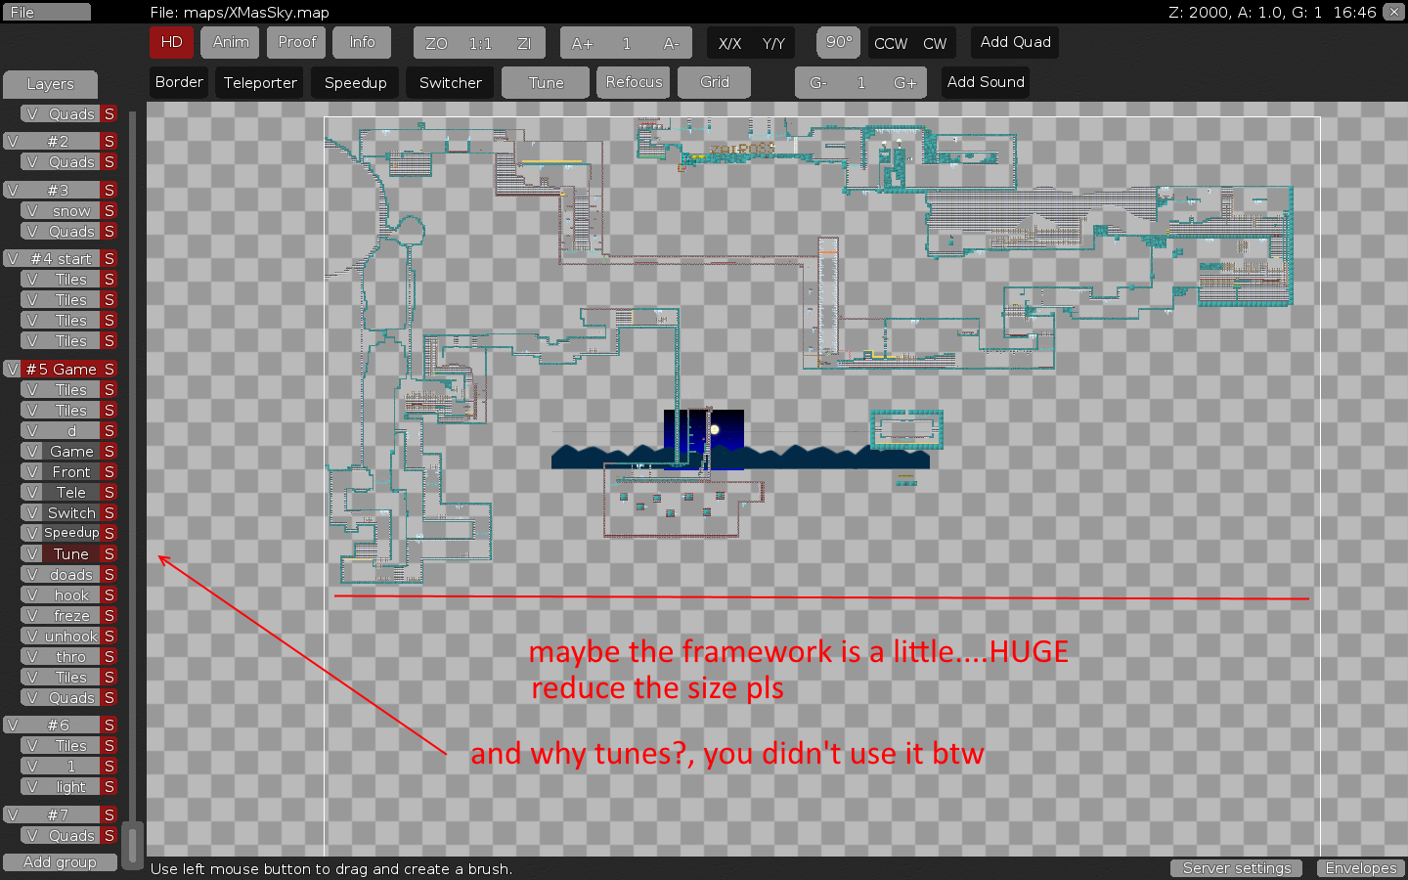Click the Add group button
This screenshot has width=1408, height=880.
coord(60,862)
